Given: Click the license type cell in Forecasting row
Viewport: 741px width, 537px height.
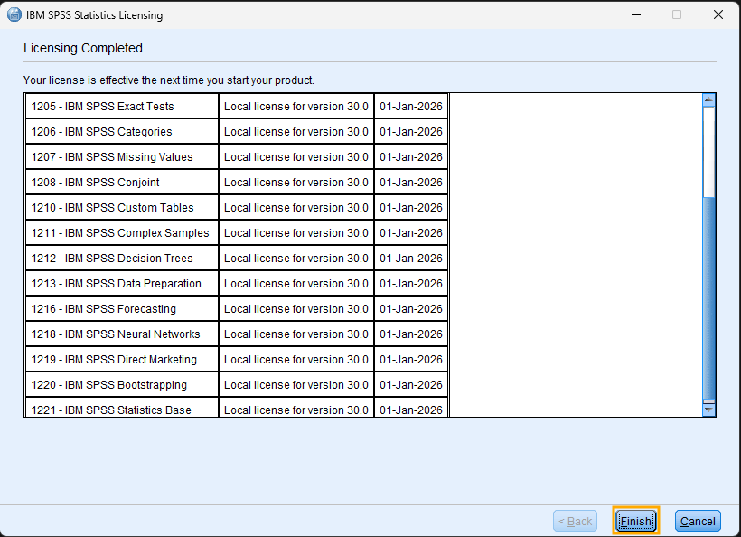Looking at the screenshot, I should pyautogui.click(x=296, y=308).
